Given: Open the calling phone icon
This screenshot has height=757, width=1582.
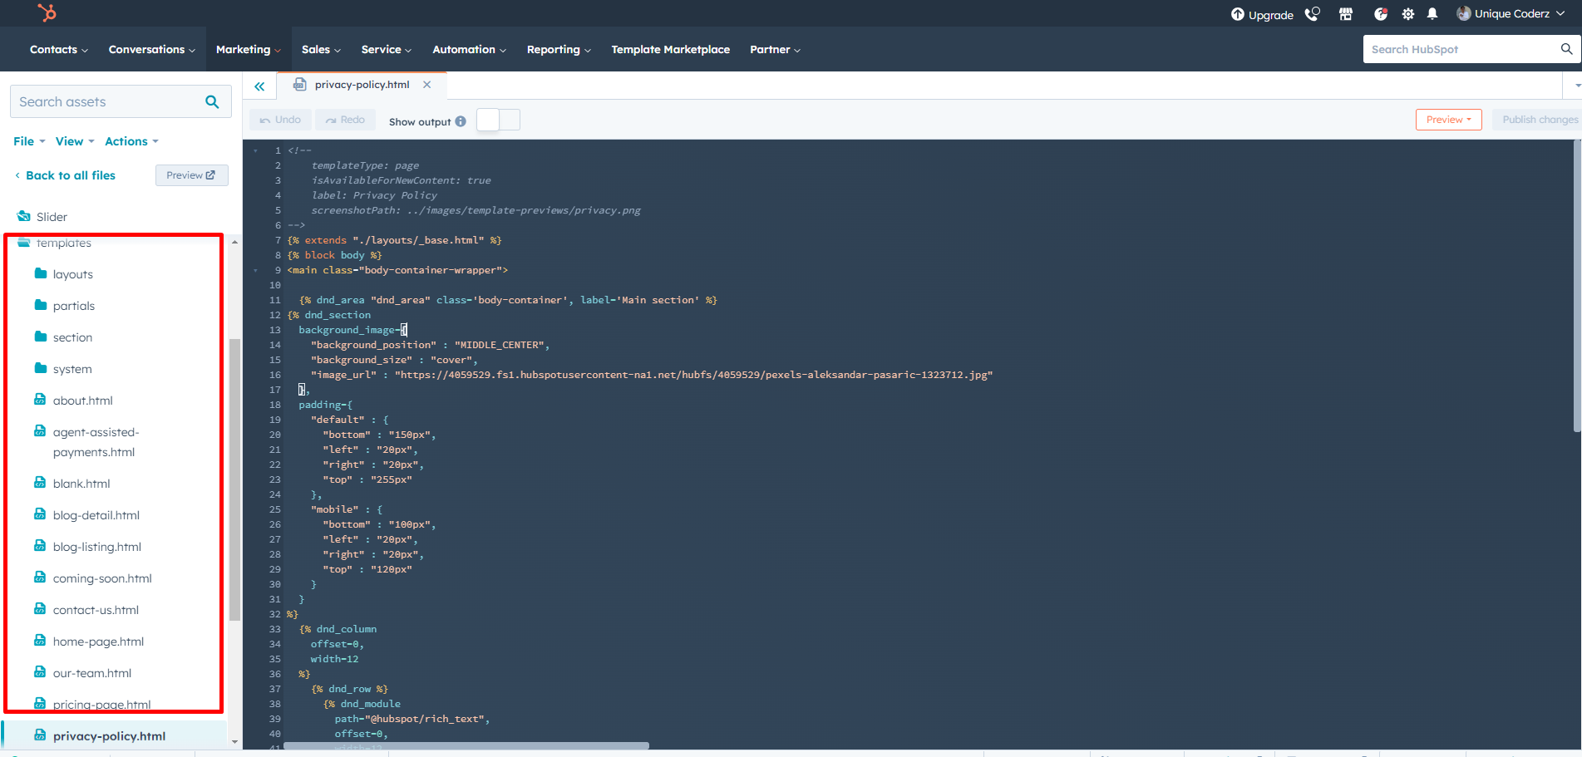Looking at the screenshot, I should [1312, 14].
